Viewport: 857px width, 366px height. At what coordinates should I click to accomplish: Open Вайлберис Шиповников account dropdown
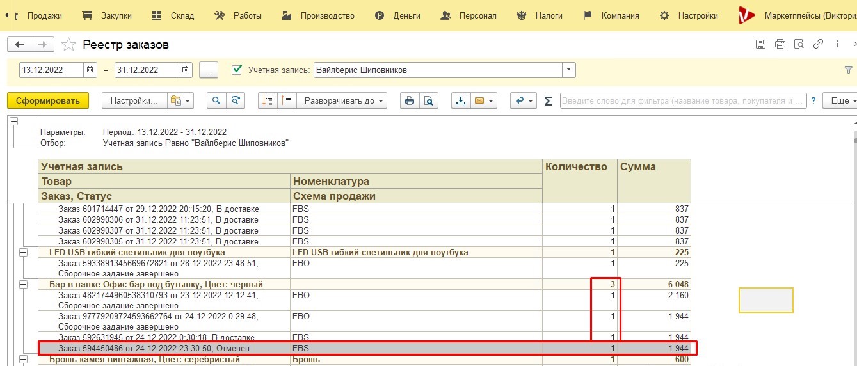click(568, 70)
